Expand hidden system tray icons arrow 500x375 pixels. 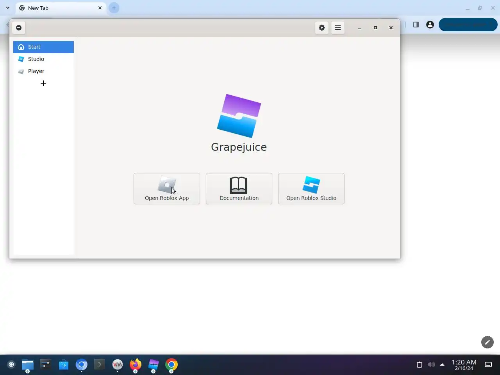tap(442, 364)
